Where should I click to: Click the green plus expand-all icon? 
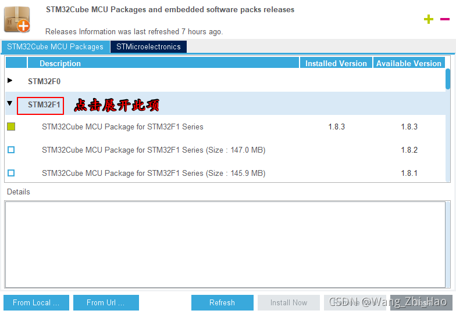(428, 19)
